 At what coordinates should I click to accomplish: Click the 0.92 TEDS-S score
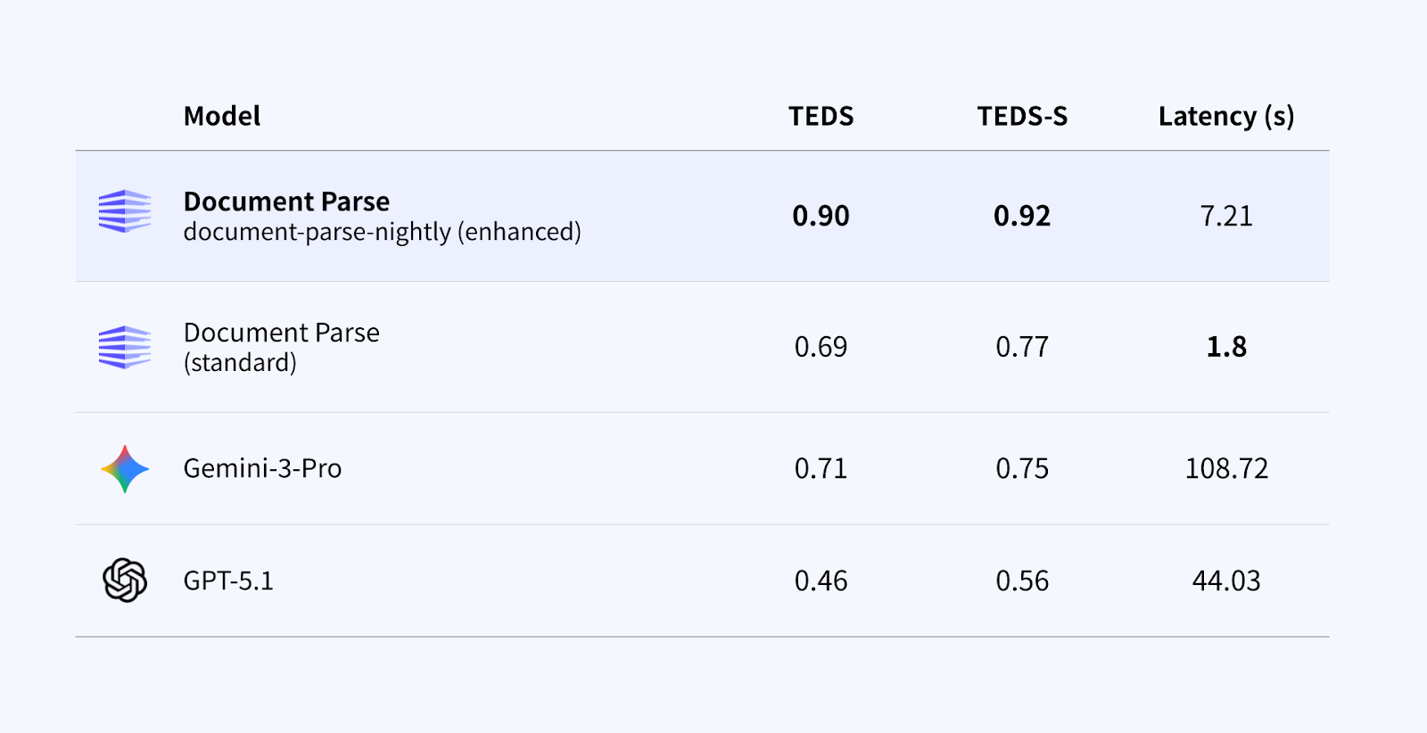pyautogui.click(x=1022, y=216)
